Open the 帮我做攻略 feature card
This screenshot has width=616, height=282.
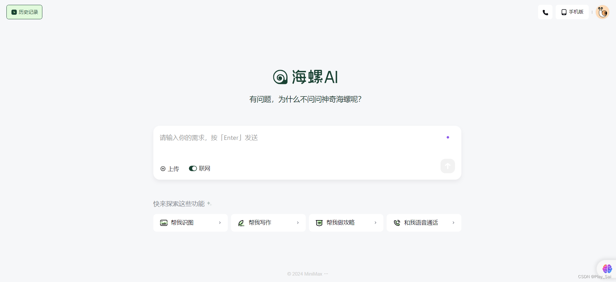click(x=346, y=223)
